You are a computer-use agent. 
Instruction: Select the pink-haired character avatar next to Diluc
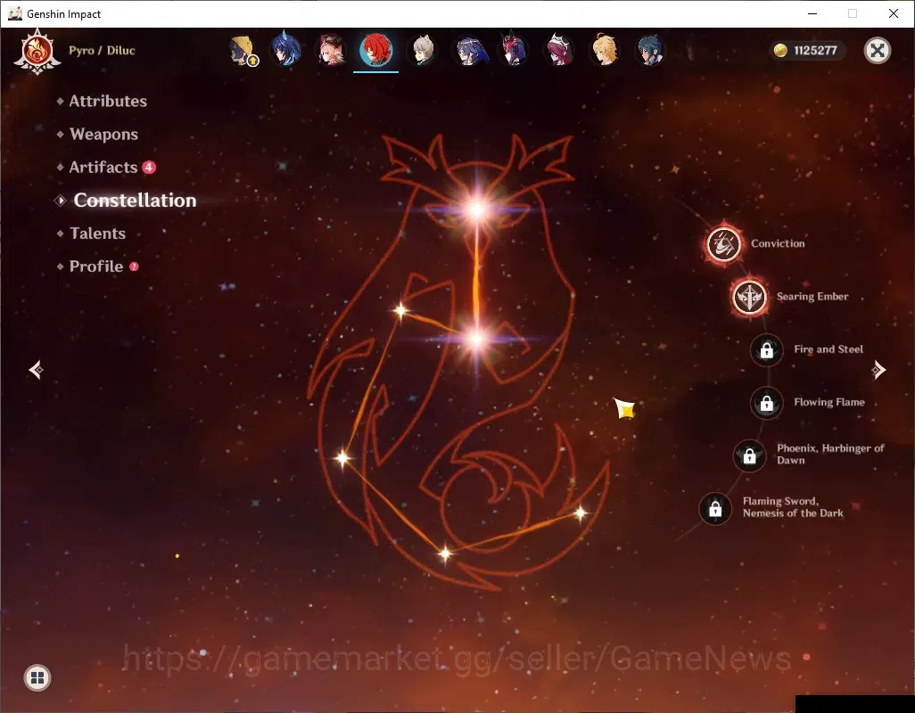point(331,51)
